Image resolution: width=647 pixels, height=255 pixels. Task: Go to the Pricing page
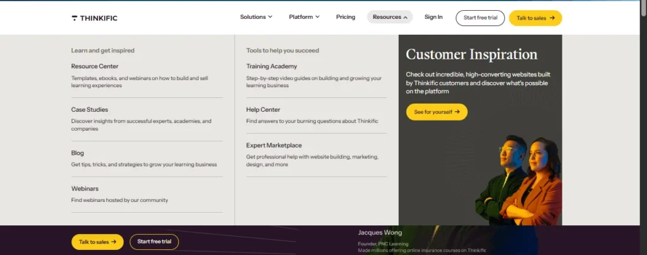coord(346,17)
